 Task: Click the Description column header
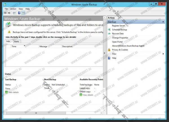[67, 46]
